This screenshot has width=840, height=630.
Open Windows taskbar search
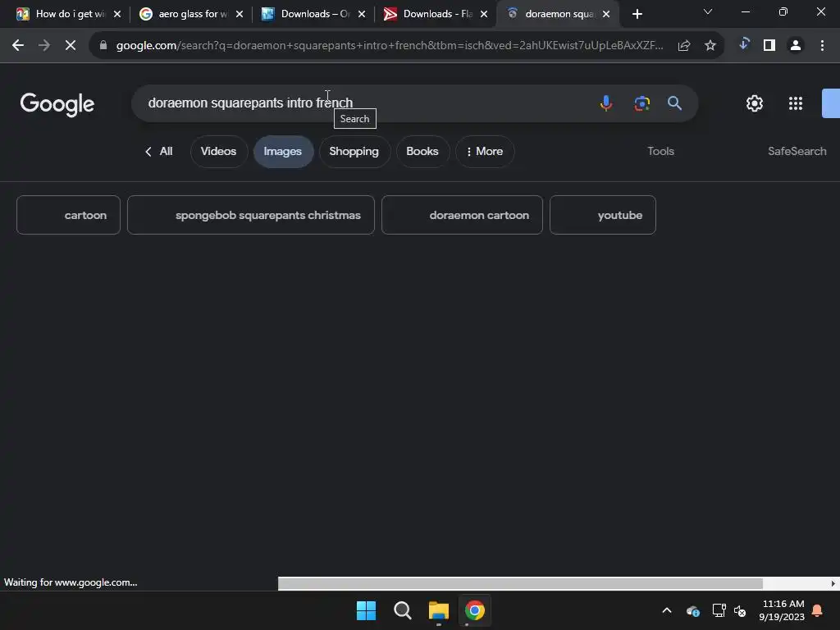point(402,610)
